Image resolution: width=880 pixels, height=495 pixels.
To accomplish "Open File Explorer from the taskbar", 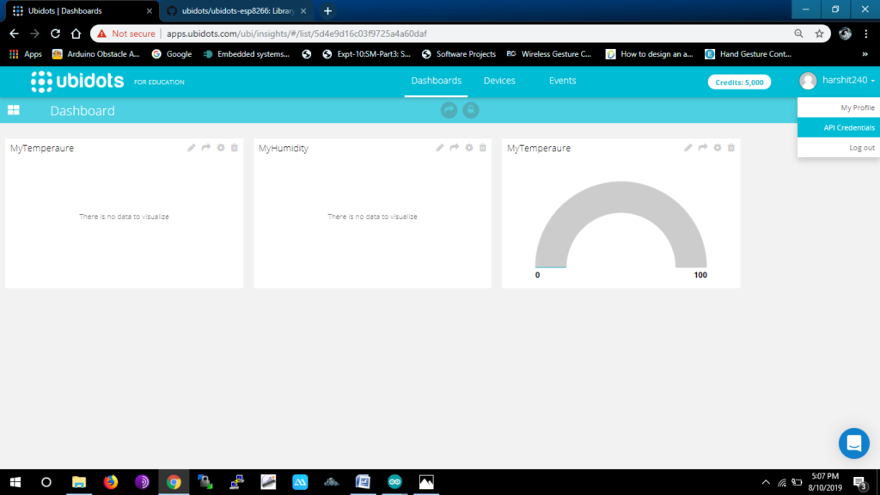I will click(79, 482).
